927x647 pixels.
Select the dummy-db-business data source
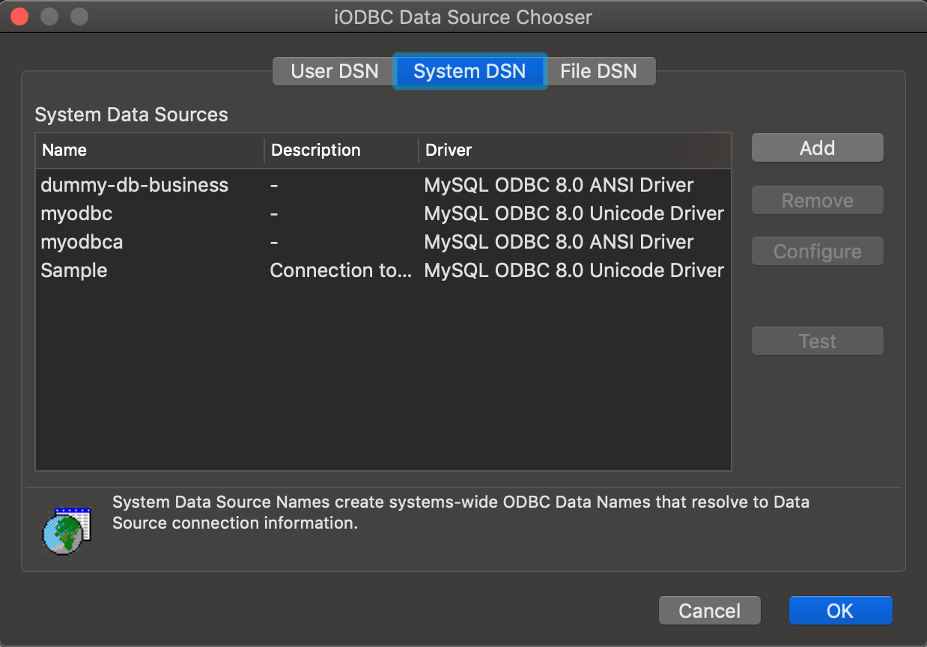383,185
